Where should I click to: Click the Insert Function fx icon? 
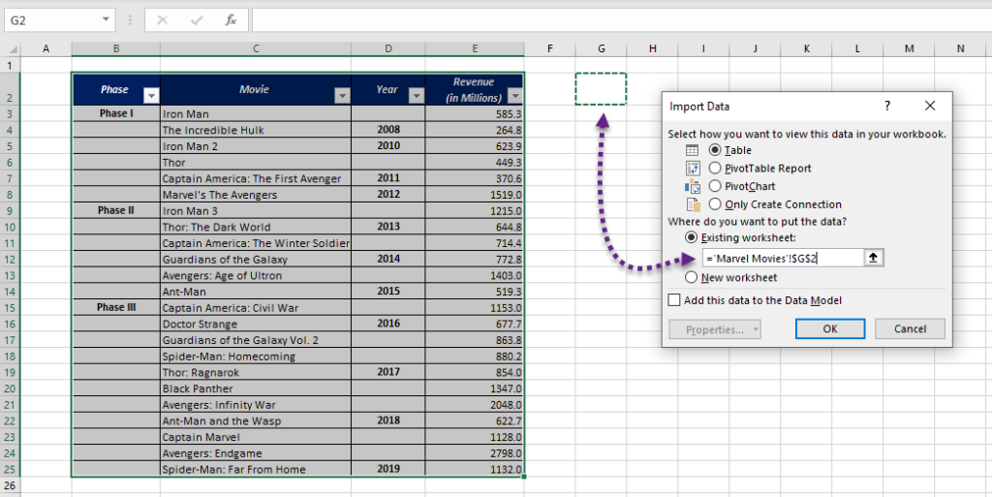(231, 20)
